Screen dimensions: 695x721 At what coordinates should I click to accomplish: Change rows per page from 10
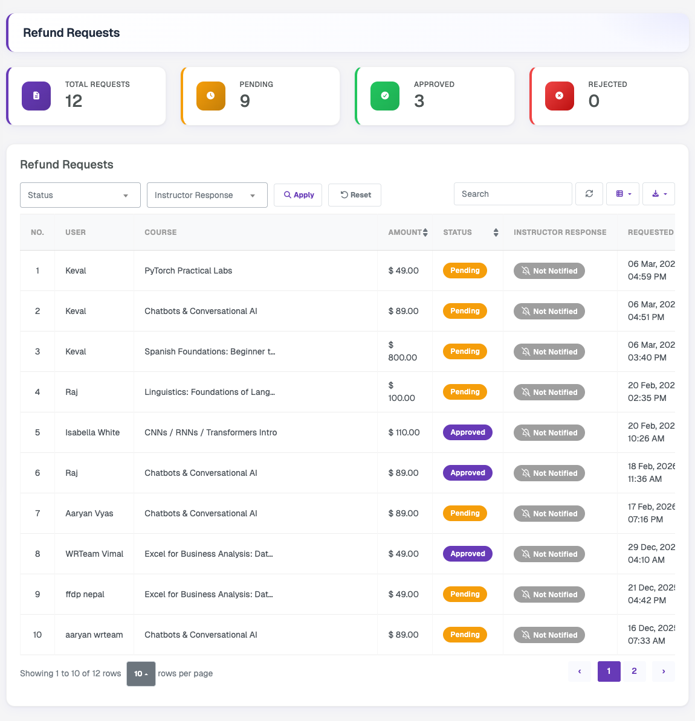click(141, 674)
